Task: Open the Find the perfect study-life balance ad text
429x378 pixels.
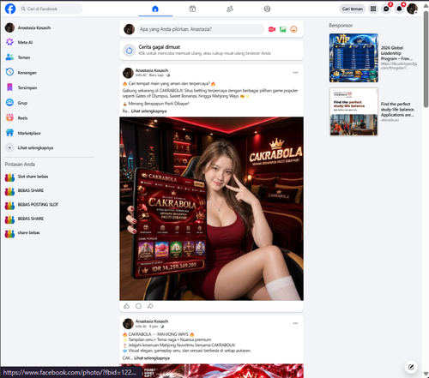Action: point(397,110)
